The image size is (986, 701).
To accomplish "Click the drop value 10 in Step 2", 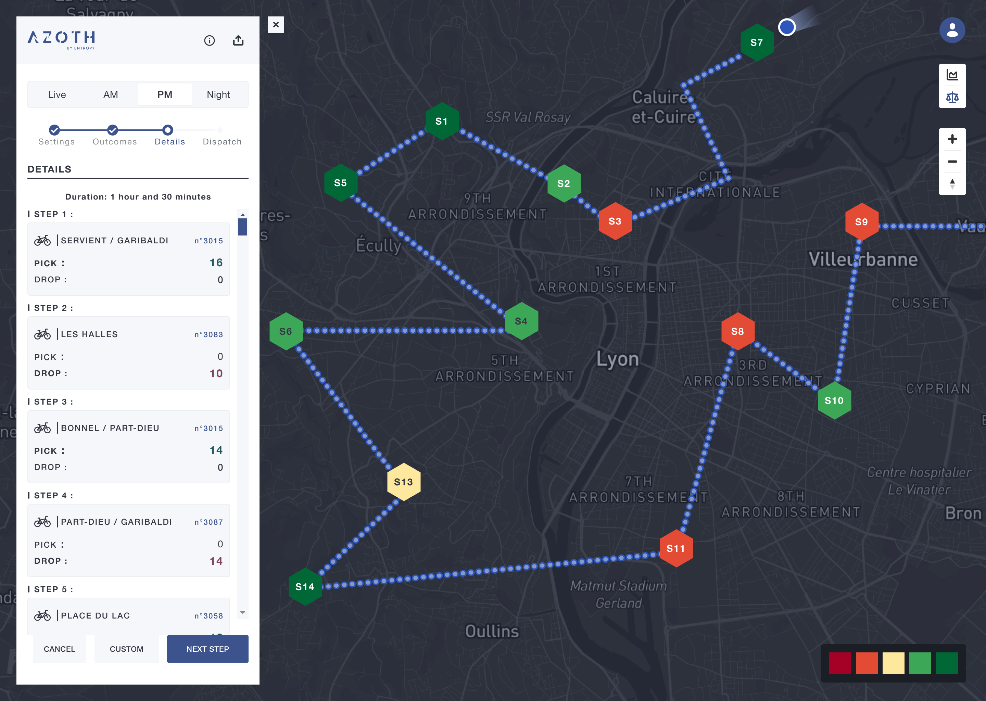I will (x=216, y=373).
